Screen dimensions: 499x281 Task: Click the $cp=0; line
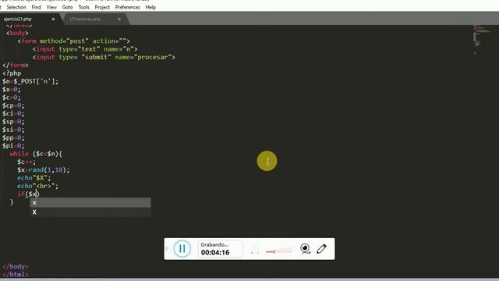(13, 105)
